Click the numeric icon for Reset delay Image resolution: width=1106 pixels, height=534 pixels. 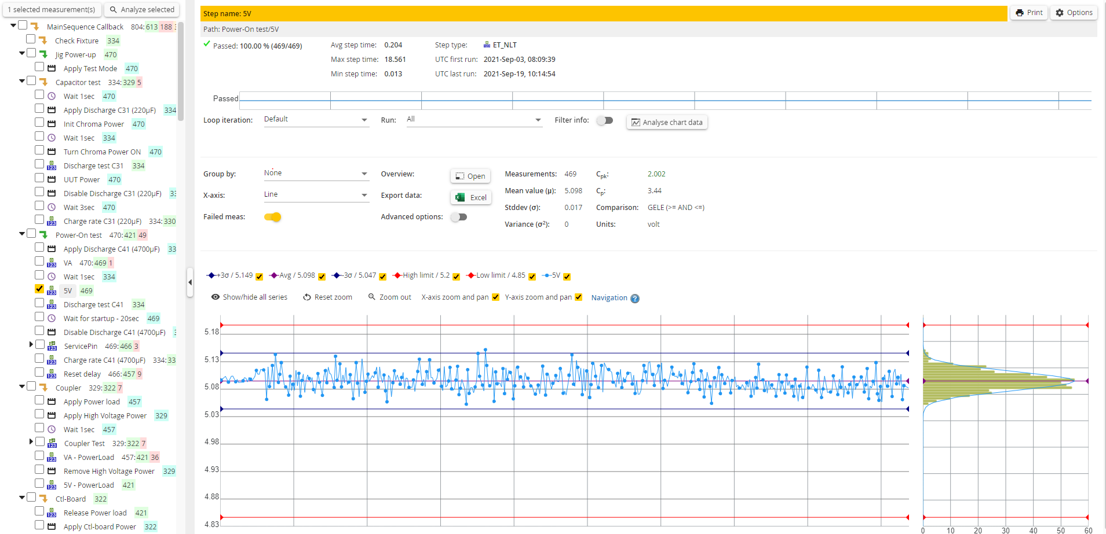click(52, 374)
